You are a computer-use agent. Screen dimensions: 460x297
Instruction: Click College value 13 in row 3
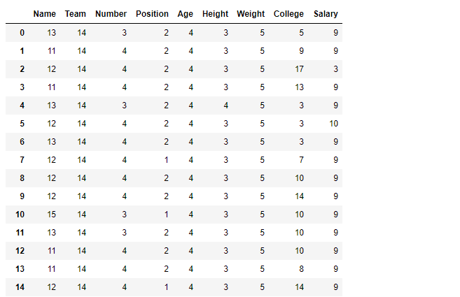pos(299,87)
